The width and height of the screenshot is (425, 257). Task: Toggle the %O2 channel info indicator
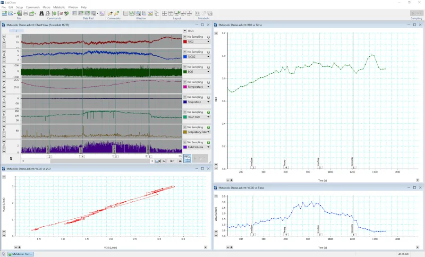[x=208, y=36]
